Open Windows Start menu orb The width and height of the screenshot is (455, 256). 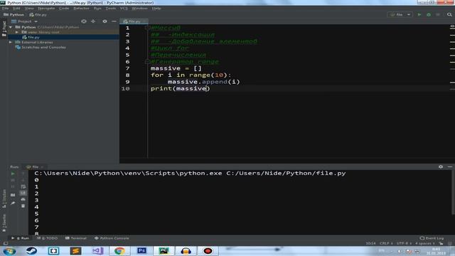point(9,251)
